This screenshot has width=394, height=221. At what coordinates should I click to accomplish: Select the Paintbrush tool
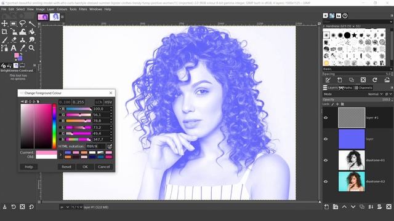tap(4, 40)
